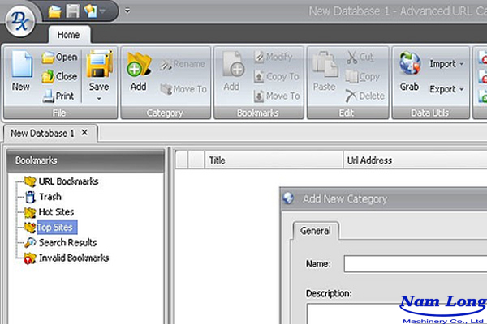Switch to the Home ribbon tab
The height and width of the screenshot is (324, 487).
(x=69, y=35)
